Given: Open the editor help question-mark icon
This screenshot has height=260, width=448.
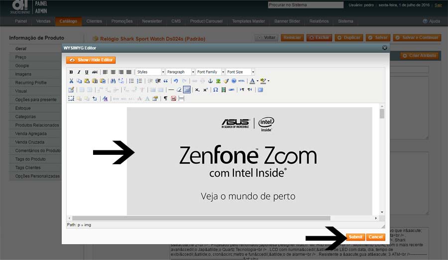Looking at the screenshot, I should click(x=234, y=81).
